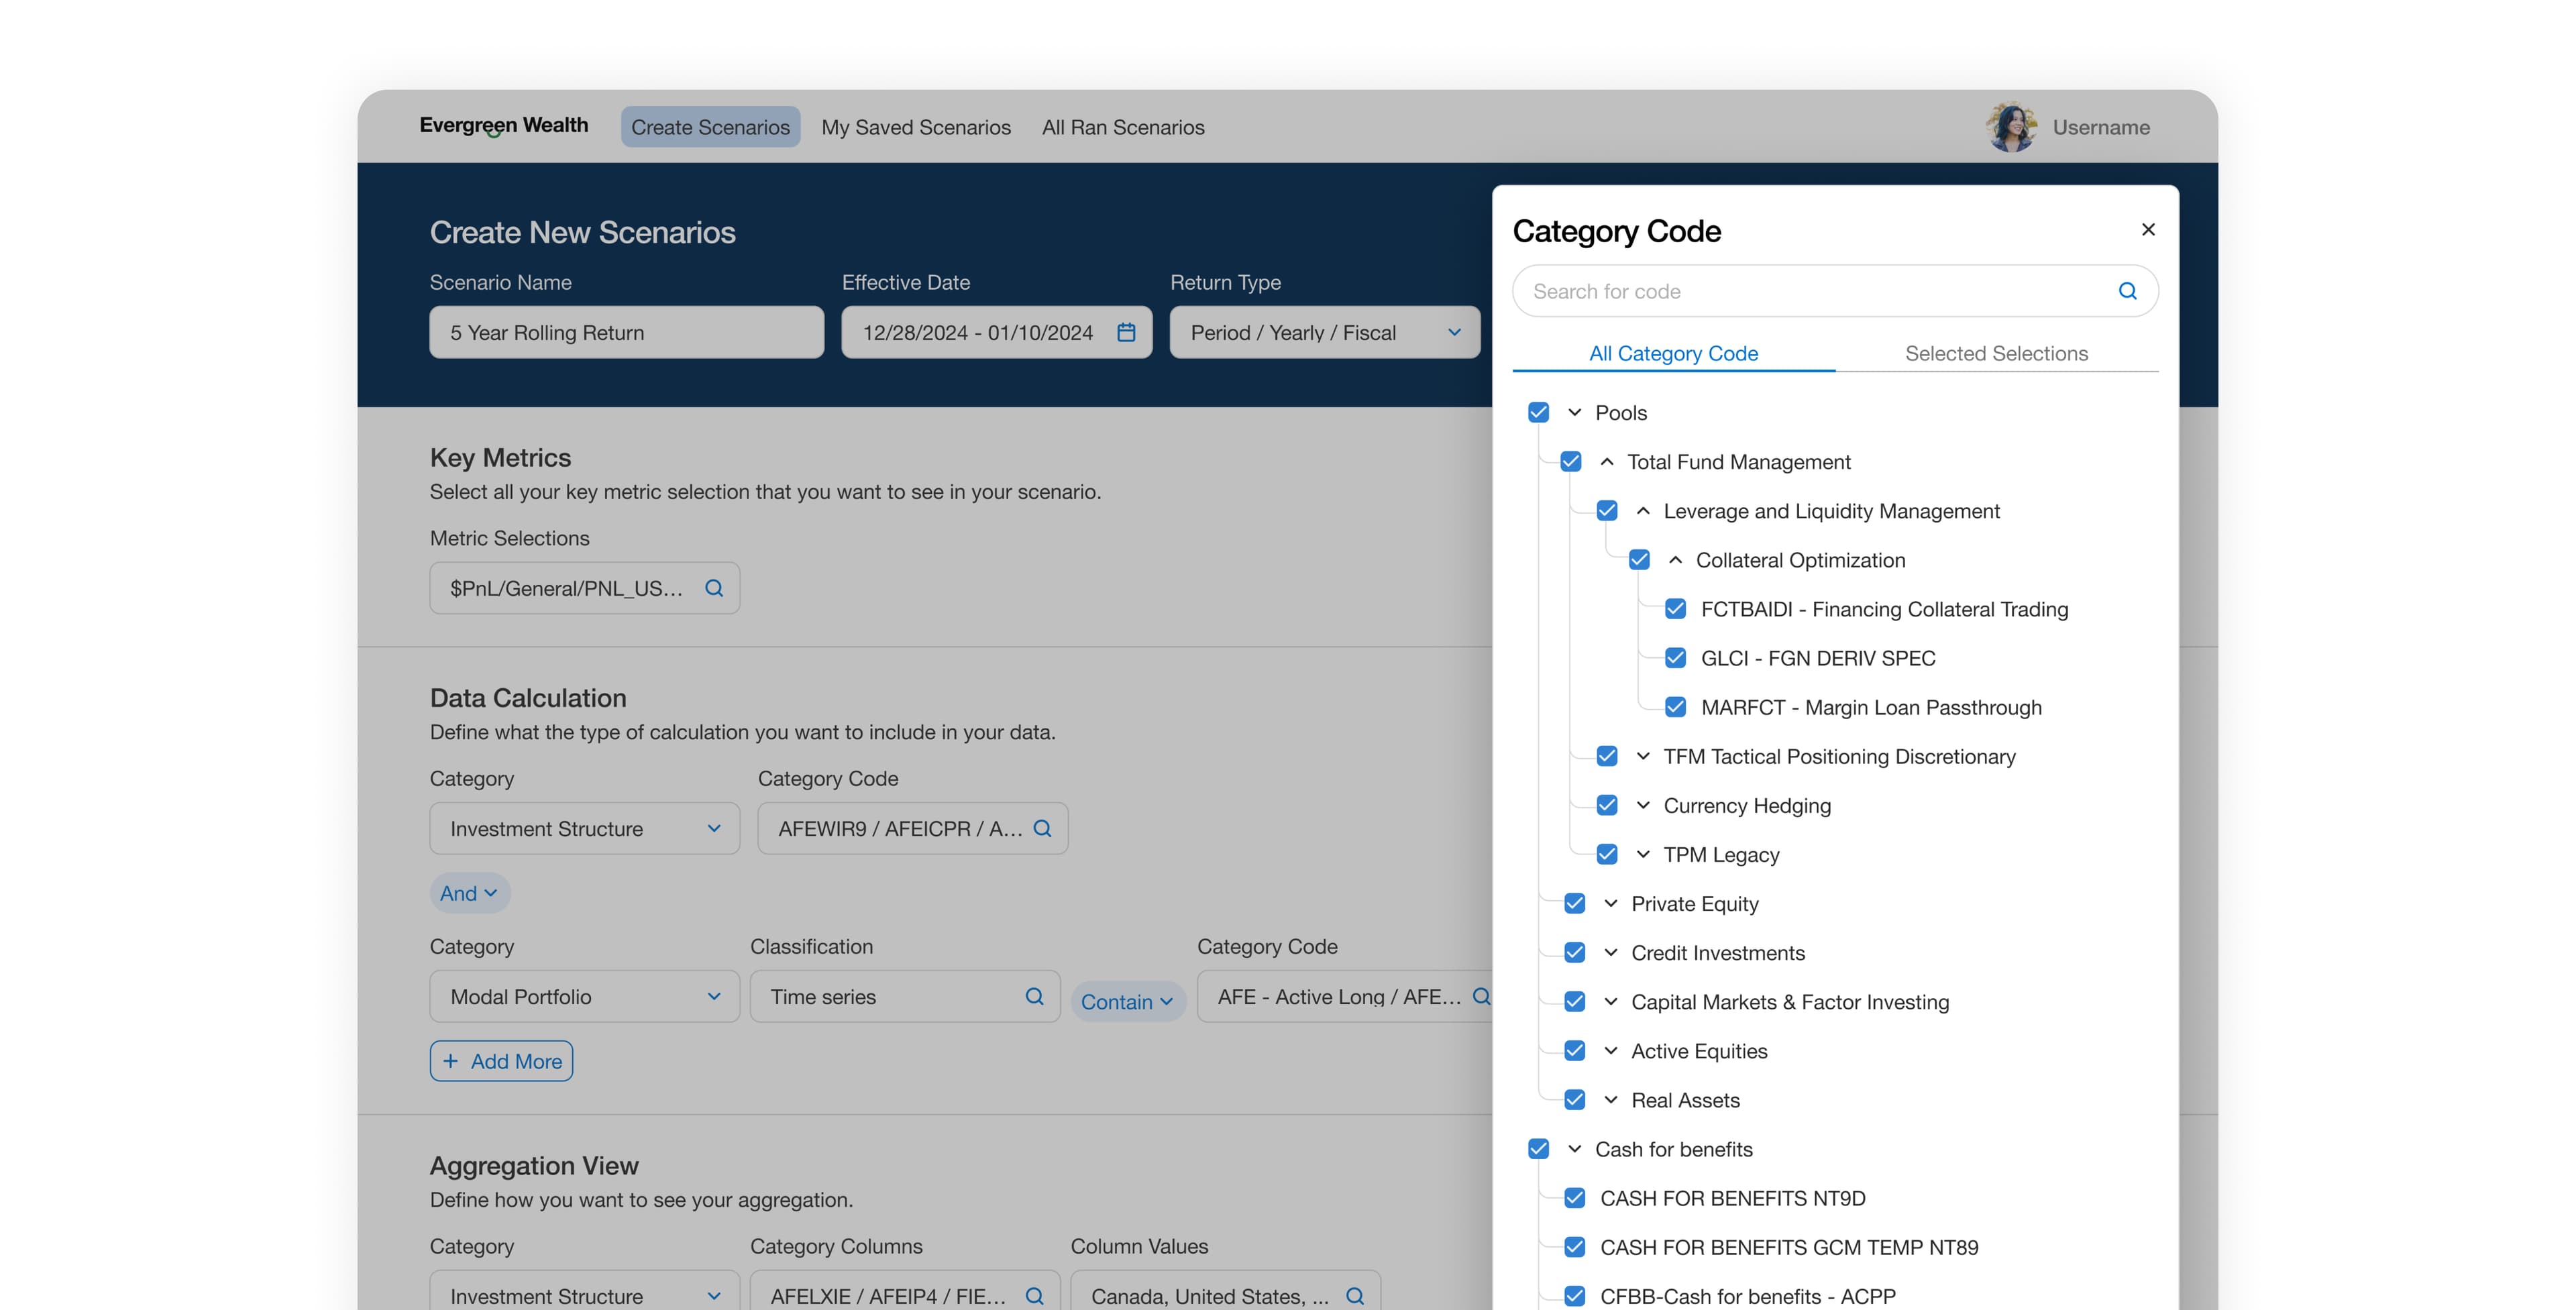Collapse Cash for benefits chevron

[1574, 1148]
